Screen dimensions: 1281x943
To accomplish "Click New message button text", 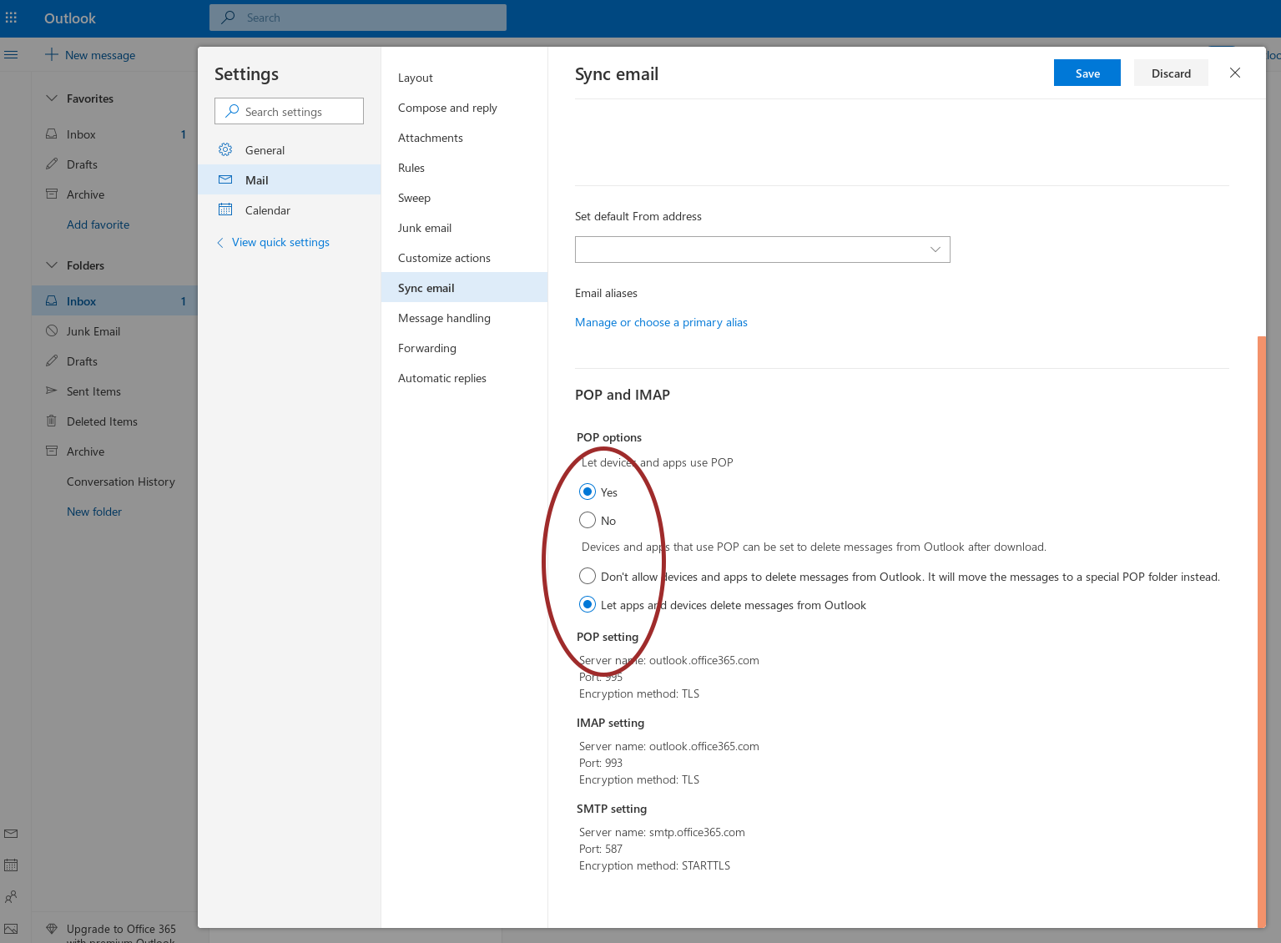I will click(100, 55).
